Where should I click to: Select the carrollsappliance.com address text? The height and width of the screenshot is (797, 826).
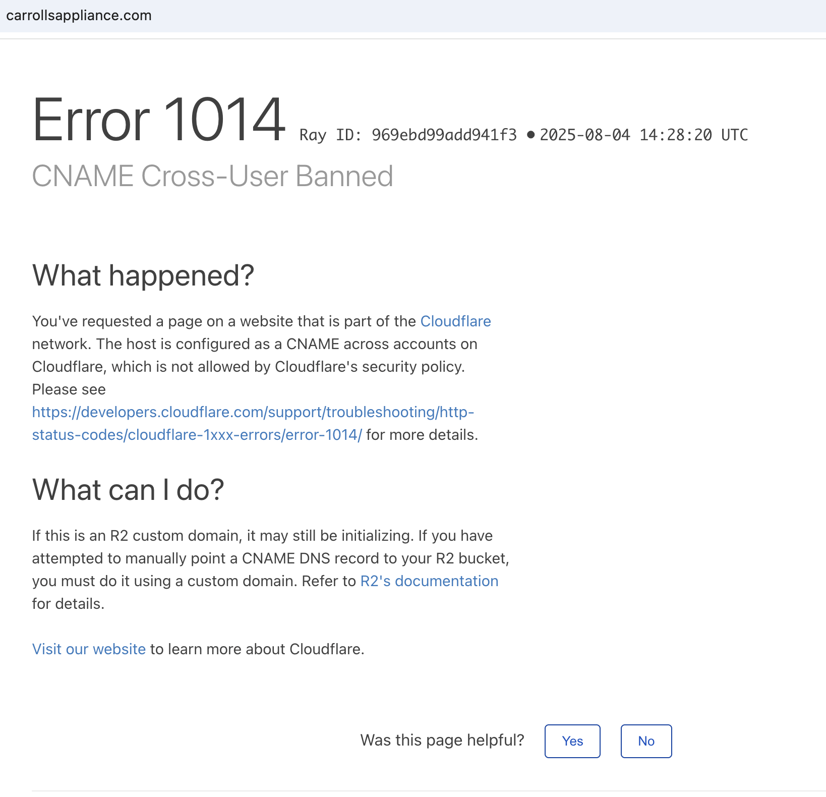click(79, 16)
